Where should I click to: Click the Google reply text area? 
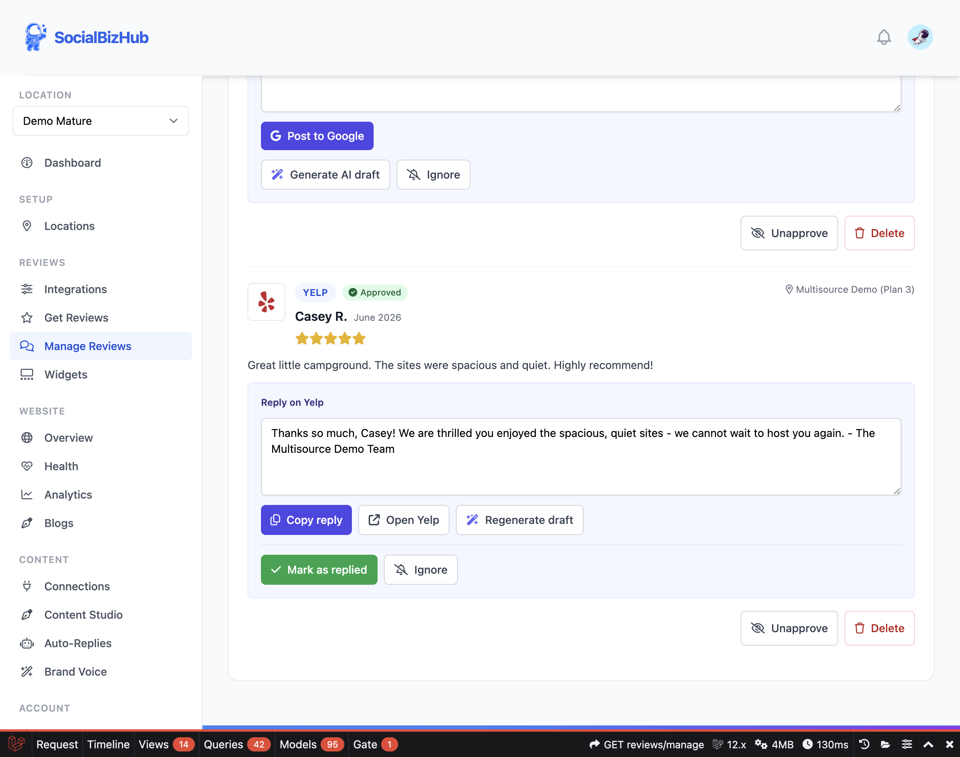pos(581,93)
